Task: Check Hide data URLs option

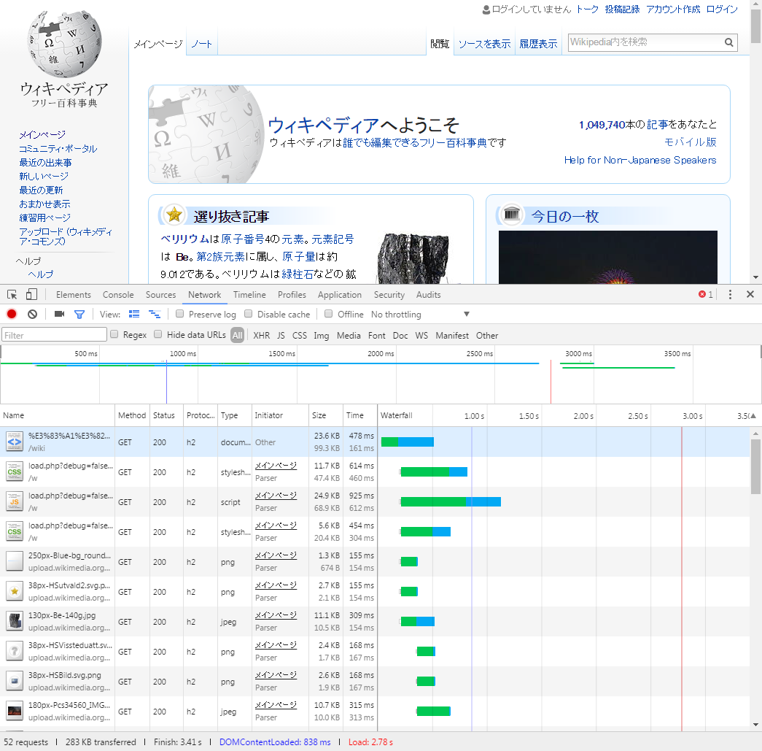Action: click(158, 334)
